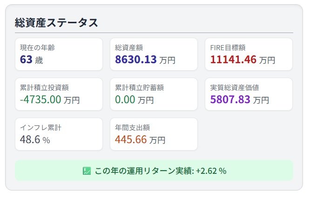Click the 63 歳 age value
The height and width of the screenshot is (198, 310).
[x=32, y=59]
